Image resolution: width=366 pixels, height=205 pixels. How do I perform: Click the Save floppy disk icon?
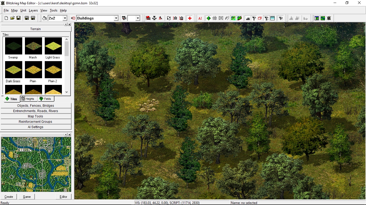(18, 18)
